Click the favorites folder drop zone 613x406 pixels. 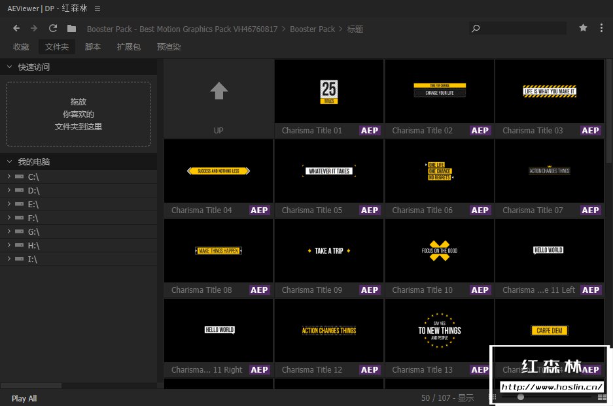79,114
